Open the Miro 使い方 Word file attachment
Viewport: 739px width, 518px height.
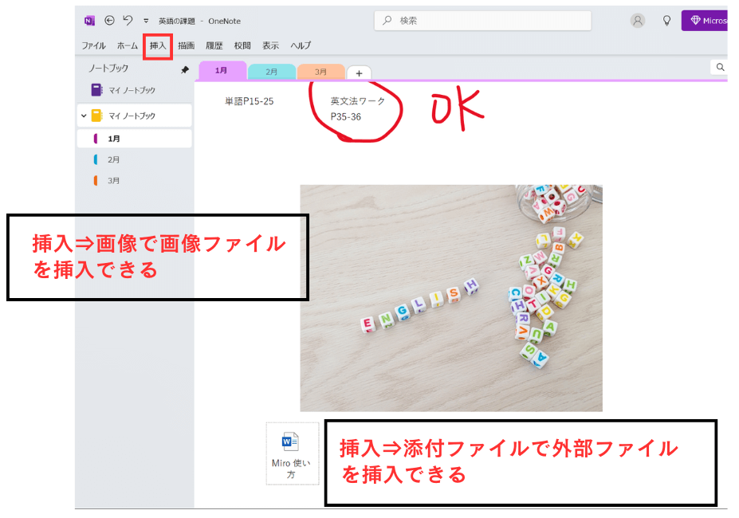pos(292,453)
